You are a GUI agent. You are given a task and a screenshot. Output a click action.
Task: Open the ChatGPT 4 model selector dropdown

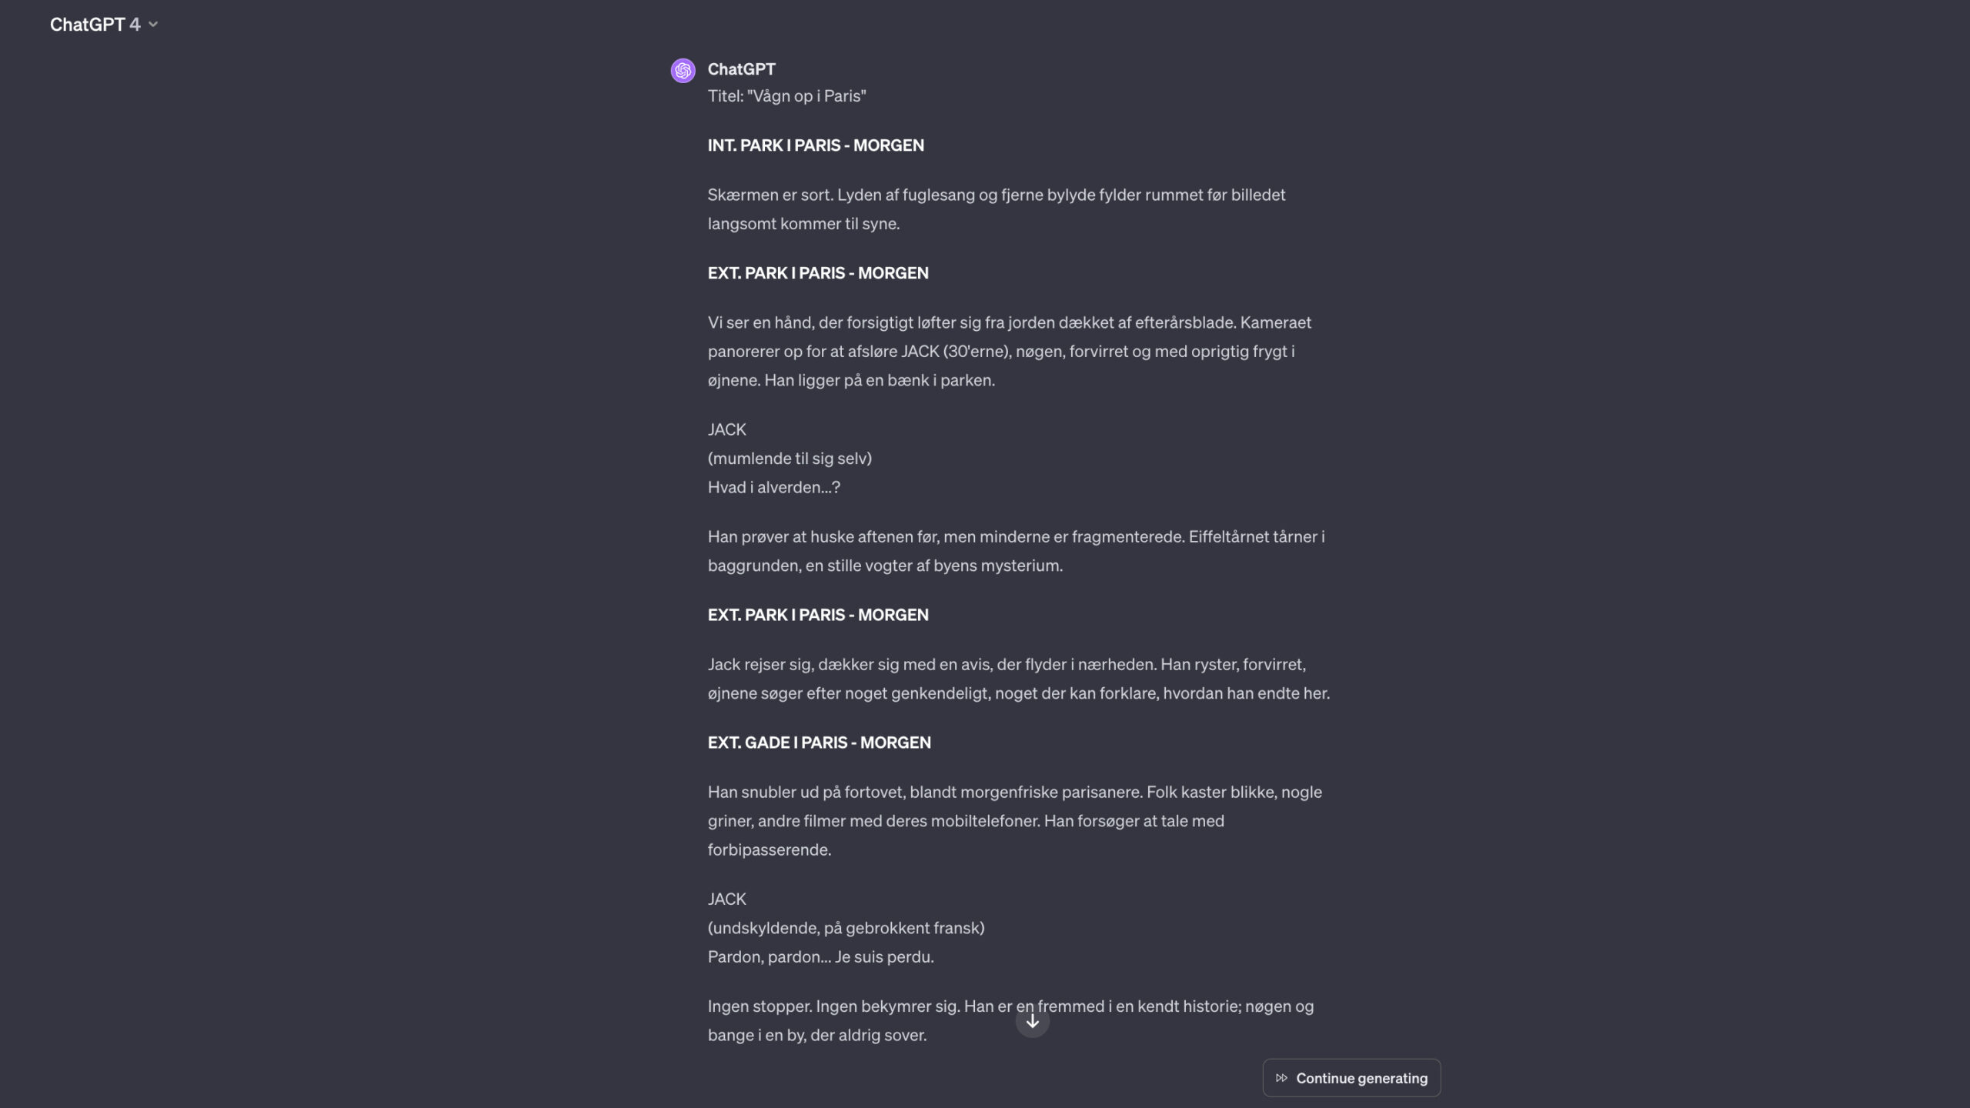[x=104, y=25]
